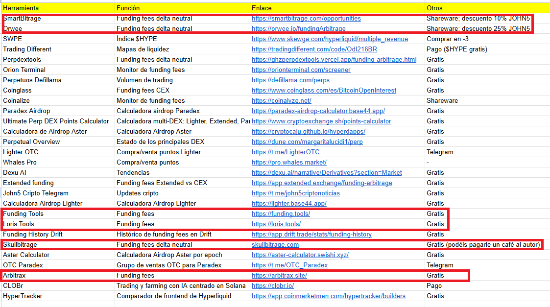Select the Trading y farming con IA cell
The height and width of the screenshot is (307, 550).
point(182,285)
